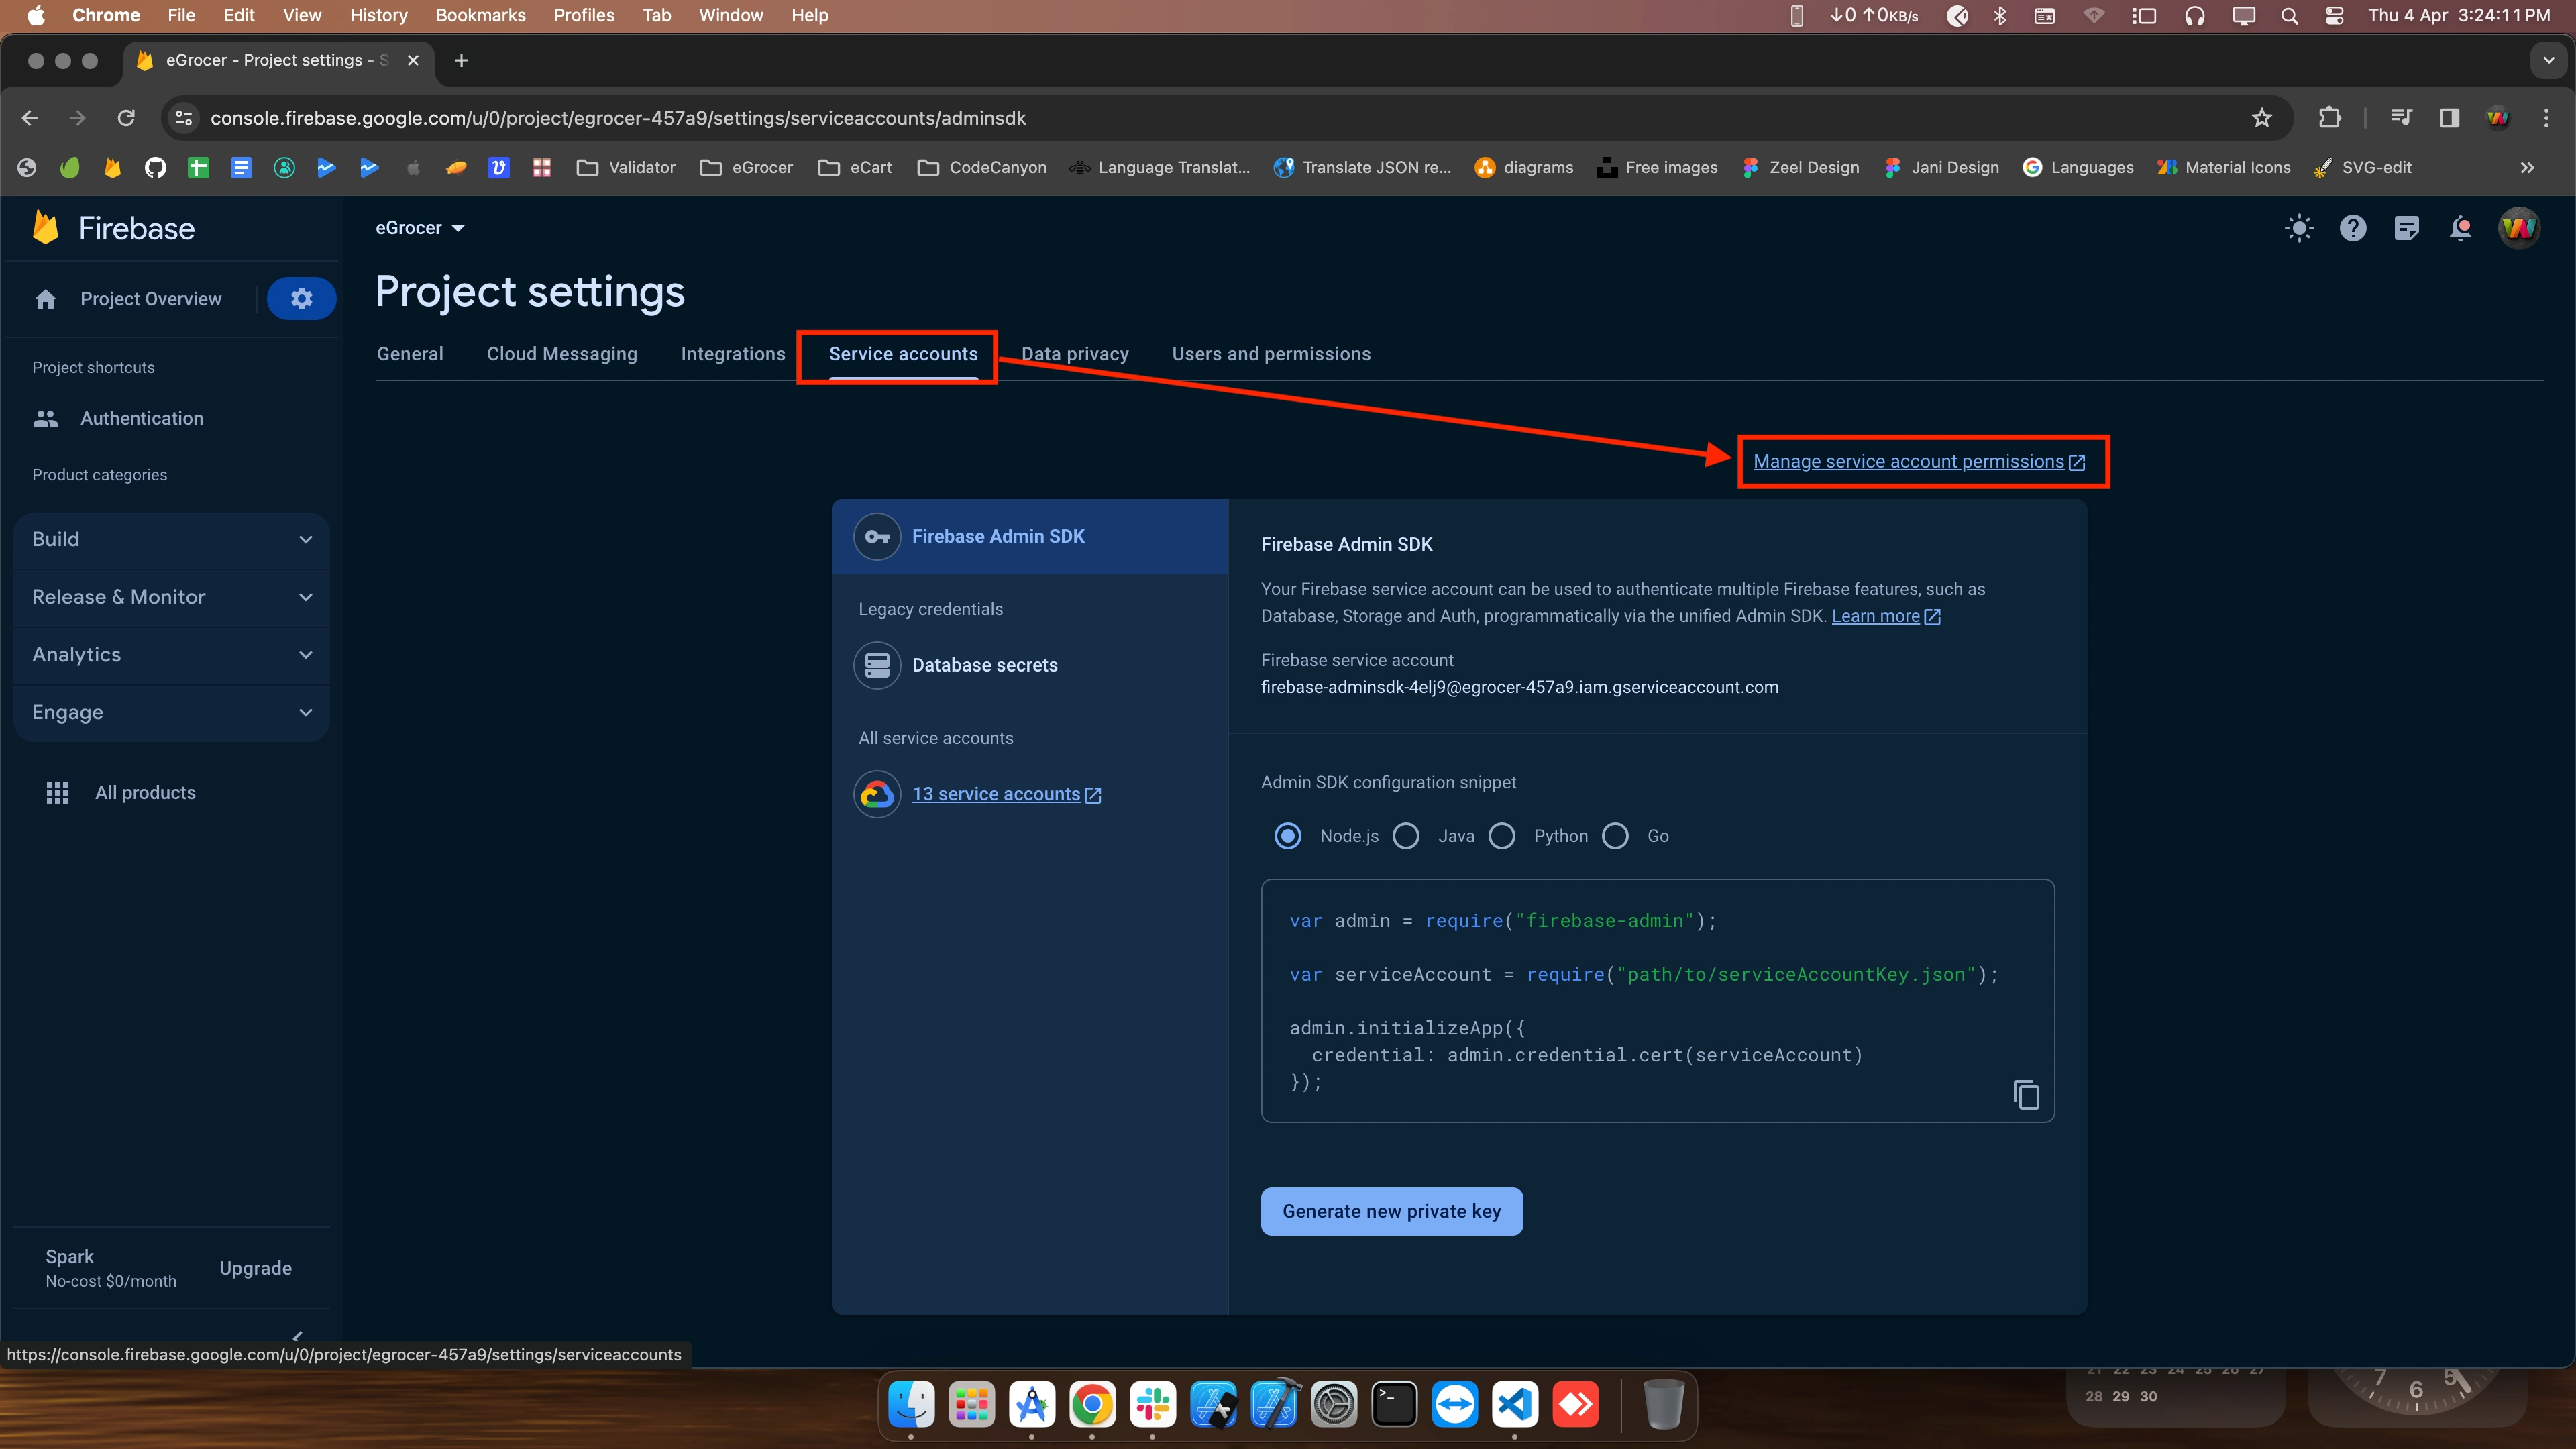Image resolution: width=2576 pixels, height=1449 pixels.
Task: Open a new browser tab
Action: coord(461,60)
